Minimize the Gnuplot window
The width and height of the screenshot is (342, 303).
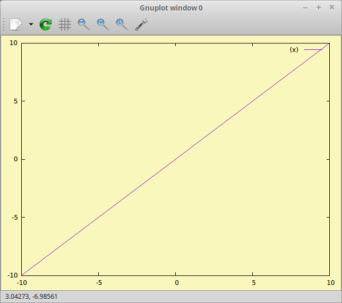305,8
